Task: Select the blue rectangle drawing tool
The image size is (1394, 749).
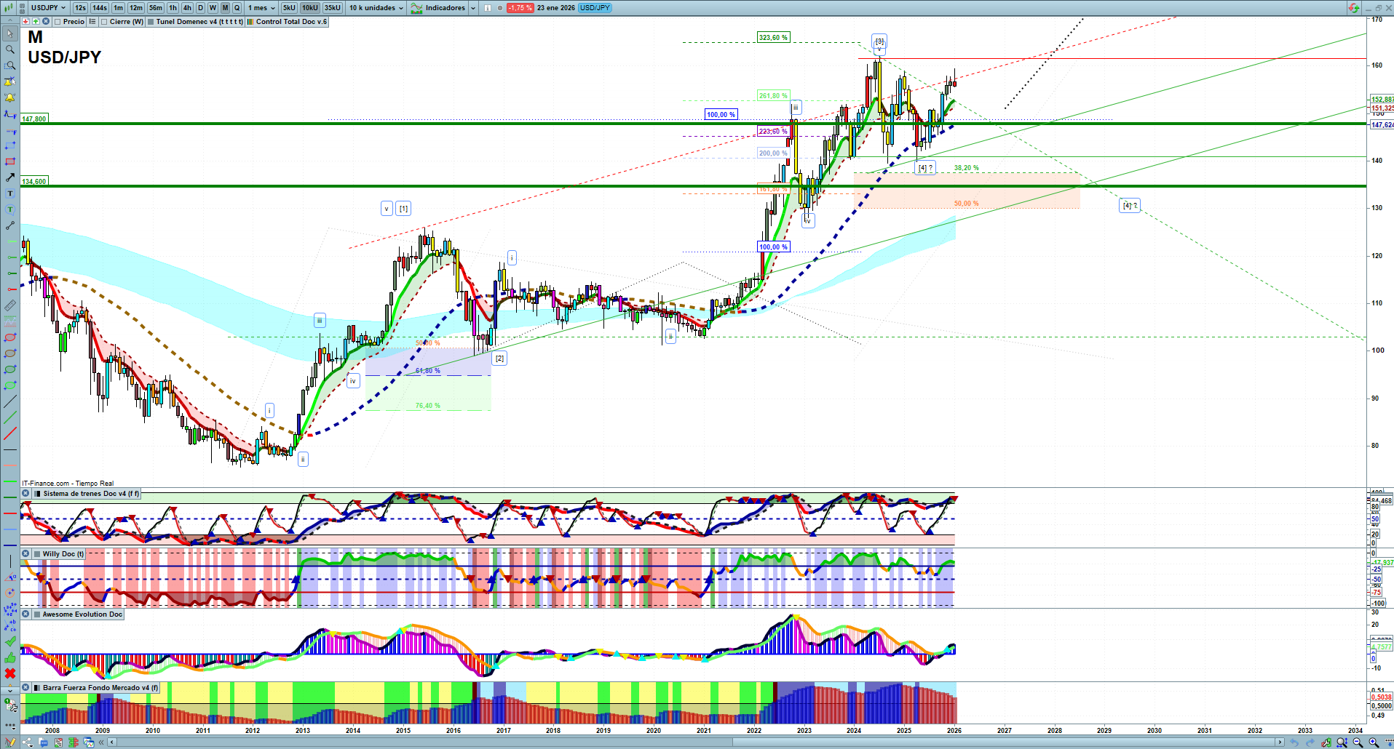Action: click(10, 145)
